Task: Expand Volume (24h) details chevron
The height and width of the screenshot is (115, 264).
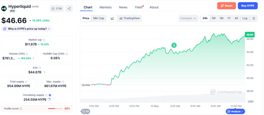Action: 33,58
